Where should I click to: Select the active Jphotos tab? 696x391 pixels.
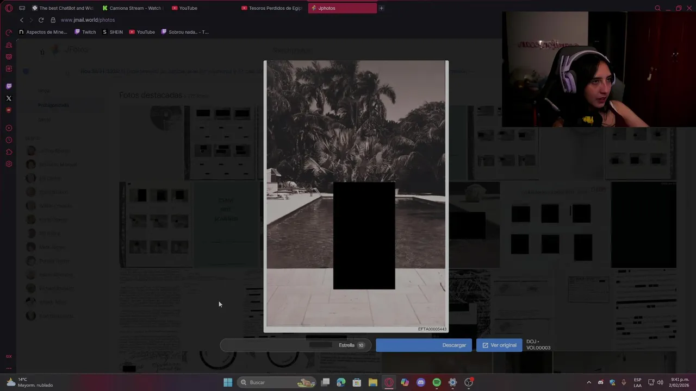tap(342, 8)
